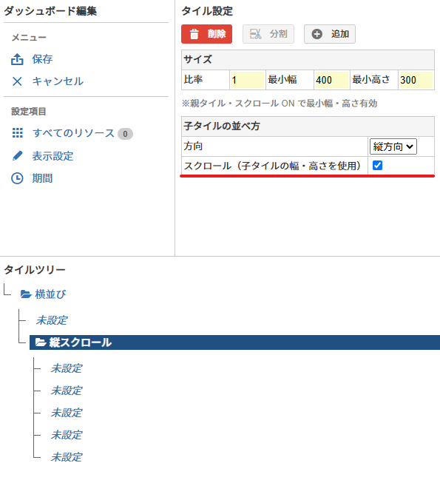The height and width of the screenshot is (483, 440).
Task: Open the 保存 menu item
Action: click(42, 59)
